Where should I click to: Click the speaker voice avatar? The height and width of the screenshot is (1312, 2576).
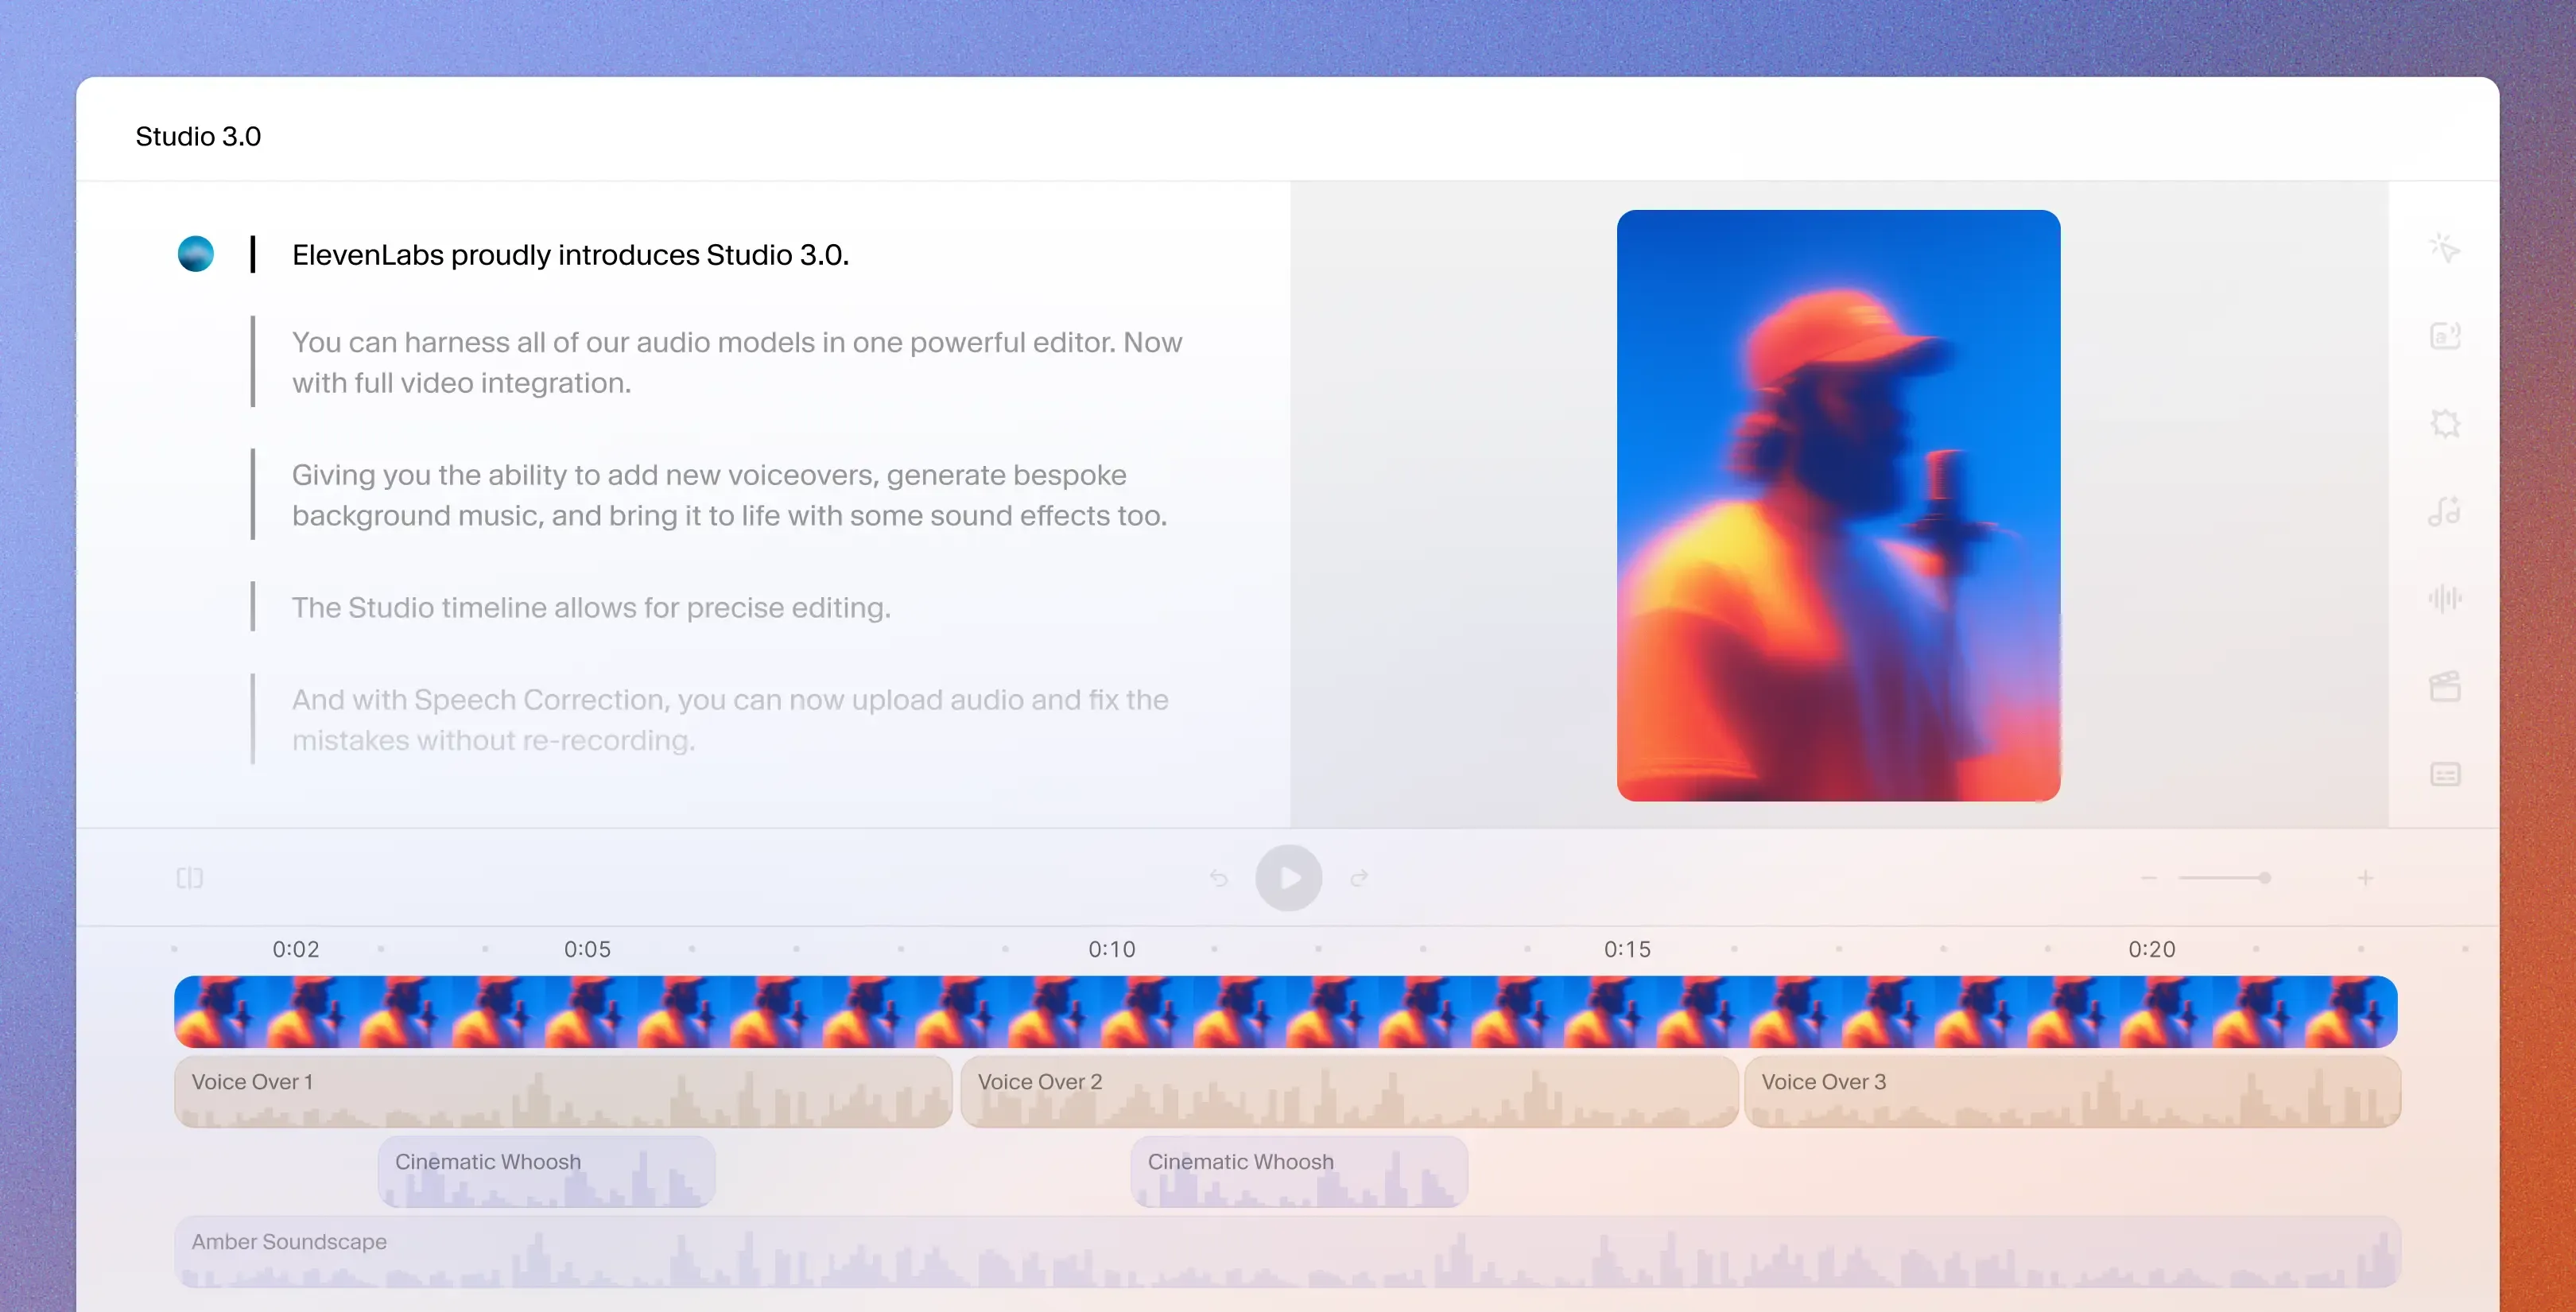pyautogui.click(x=196, y=254)
